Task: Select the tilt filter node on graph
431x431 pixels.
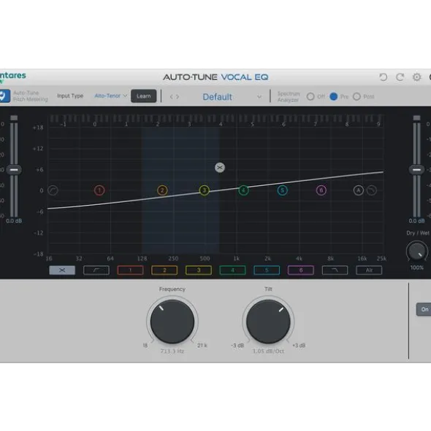Action: [220, 168]
